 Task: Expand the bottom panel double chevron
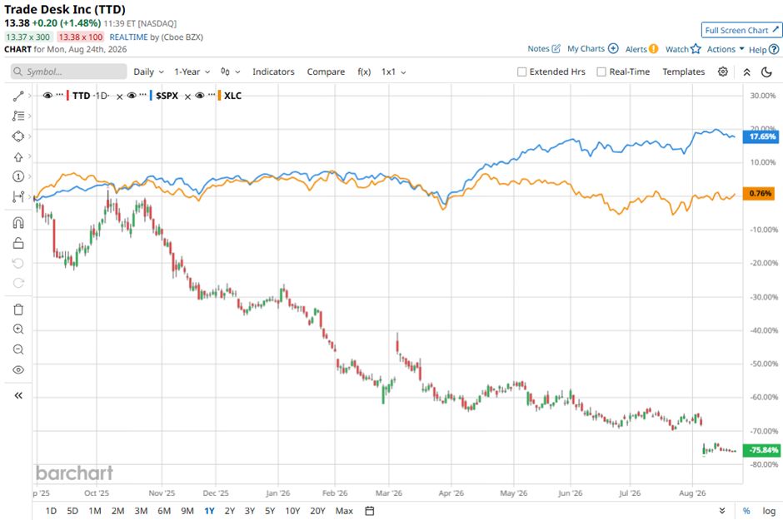click(x=722, y=511)
